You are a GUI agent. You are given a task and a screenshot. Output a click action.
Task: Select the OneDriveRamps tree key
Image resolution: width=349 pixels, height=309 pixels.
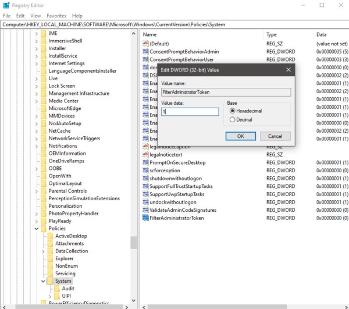point(66,161)
